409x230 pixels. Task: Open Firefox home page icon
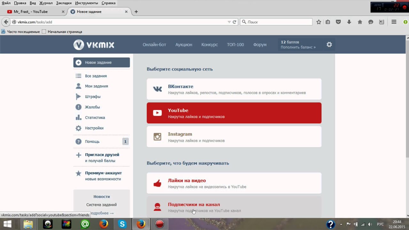tap(360, 22)
